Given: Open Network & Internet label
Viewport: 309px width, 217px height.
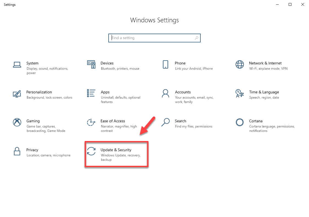Looking at the screenshot, I should point(265,63).
